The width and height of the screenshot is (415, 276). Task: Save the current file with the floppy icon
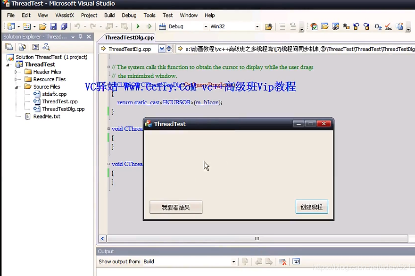(53, 26)
